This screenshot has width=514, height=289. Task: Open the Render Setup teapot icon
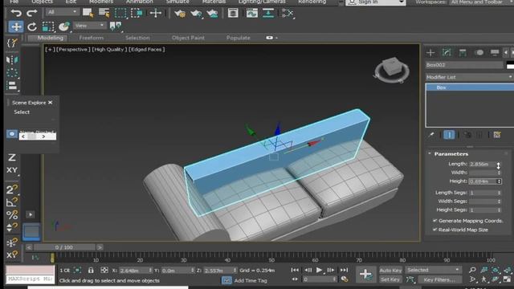(x=180, y=14)
